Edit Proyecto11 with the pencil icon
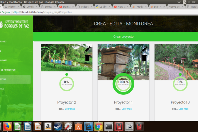 [x=144, y=49]
